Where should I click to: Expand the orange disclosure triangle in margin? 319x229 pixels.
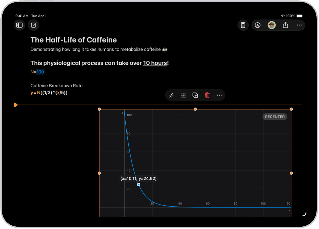(x=15, y=105)
